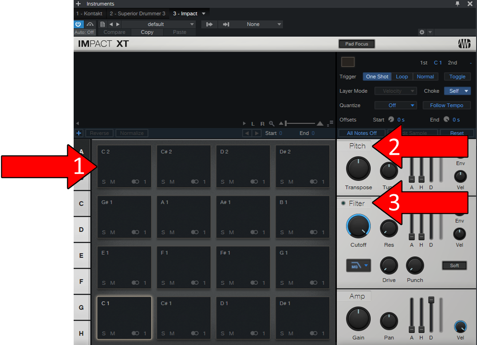This screenshot has height=345, width=477.
Task: Go to next sample layer arrow
Action: point(257,133)
